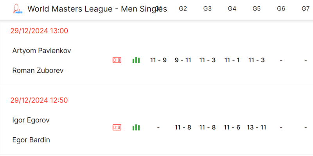Select player Artyom Pavlenkov
313x156 pixels.
[42, 51]
